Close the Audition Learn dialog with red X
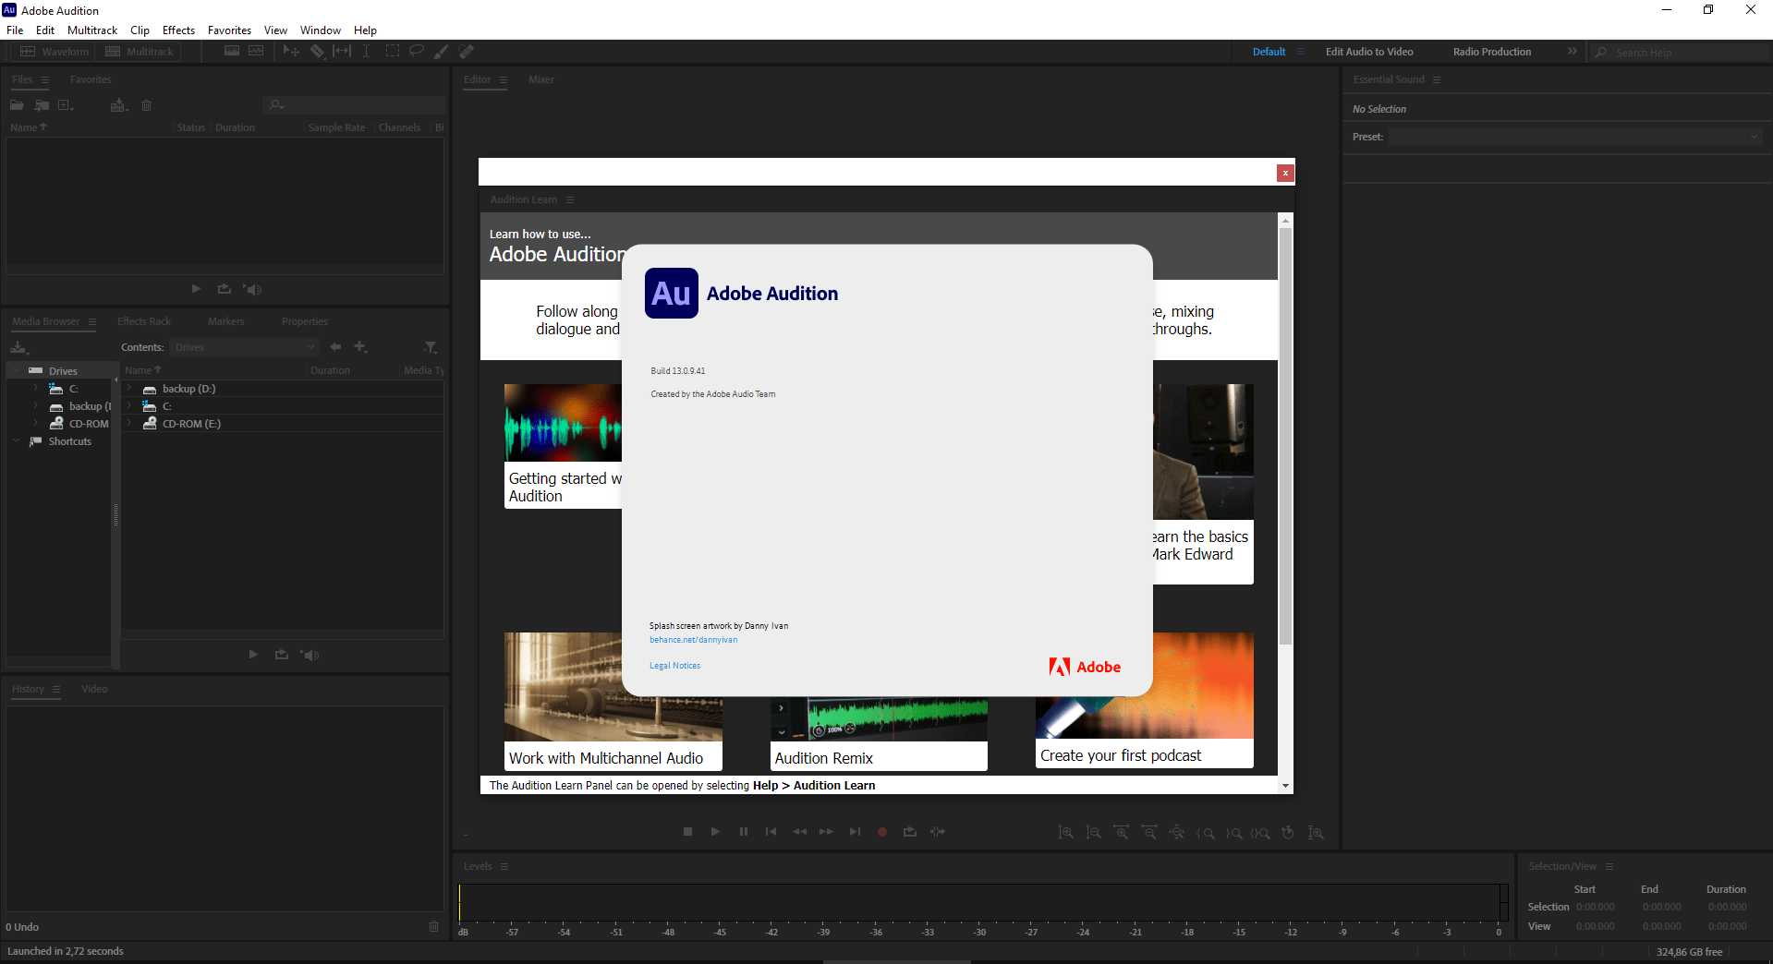1773x964 pixels. tap(1285, 173)
